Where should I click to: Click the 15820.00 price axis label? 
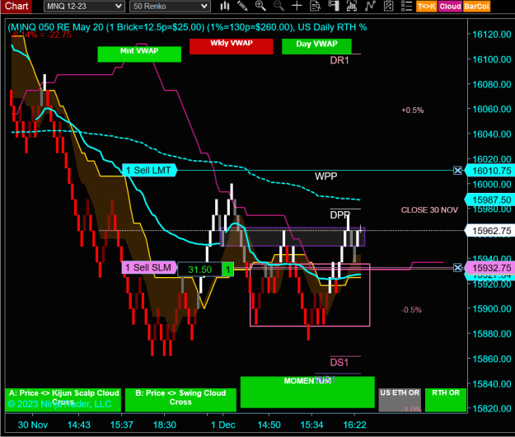[x=492, y=409]
